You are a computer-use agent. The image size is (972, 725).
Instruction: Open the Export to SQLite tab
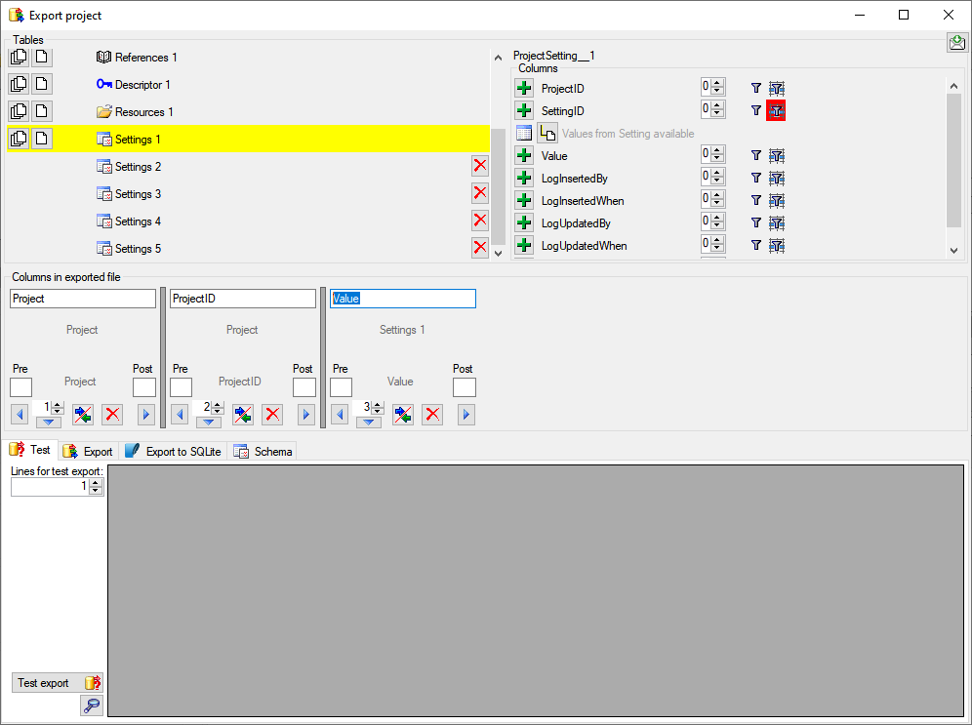173,452
